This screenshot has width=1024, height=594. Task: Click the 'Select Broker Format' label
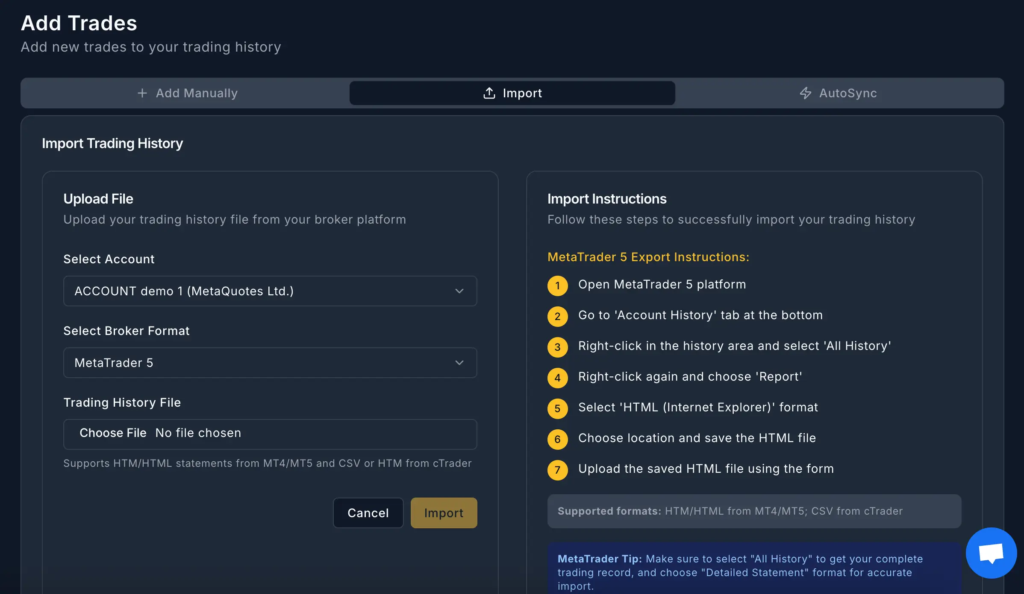tap(127, 331)
